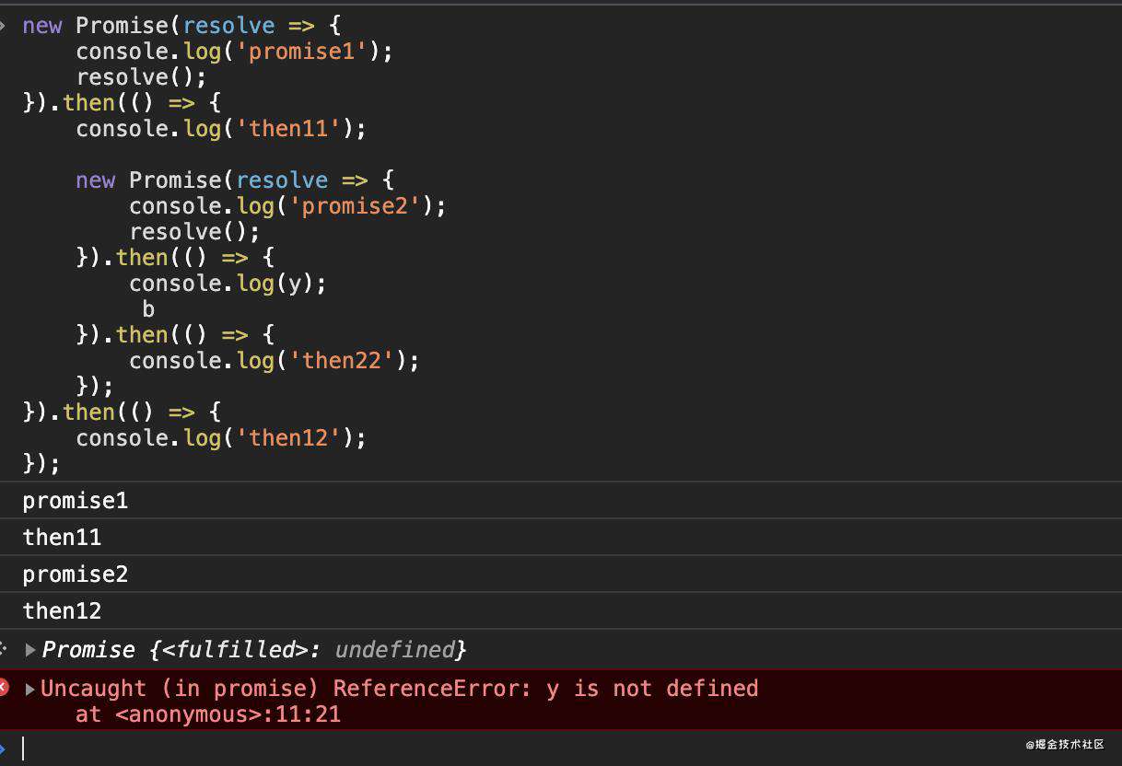Click the return-value arrow beside the Promise result
Screen dimensions: 1122x766
(x=4, y=650)
